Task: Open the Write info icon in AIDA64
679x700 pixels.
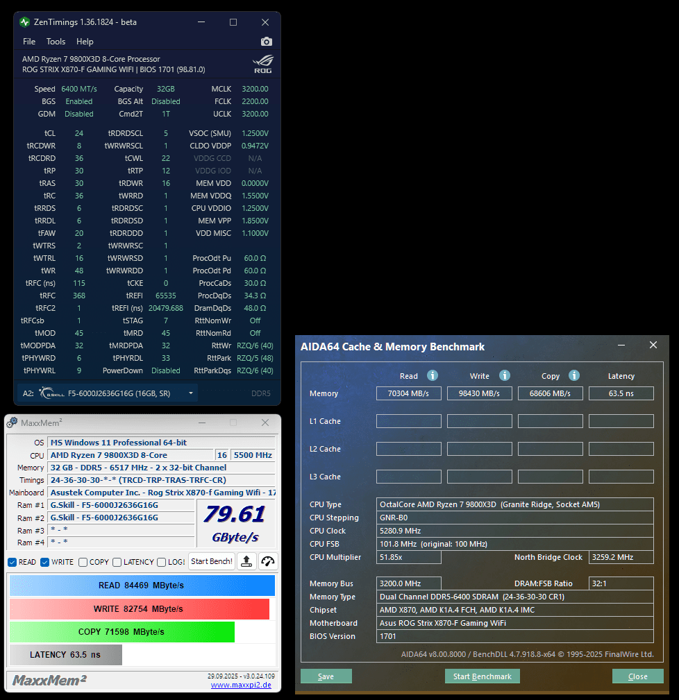Action: tap(504, 375)
